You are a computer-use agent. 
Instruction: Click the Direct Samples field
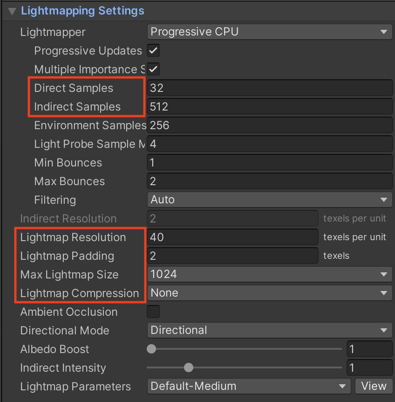pyautogui.click(x=270, y=88)
